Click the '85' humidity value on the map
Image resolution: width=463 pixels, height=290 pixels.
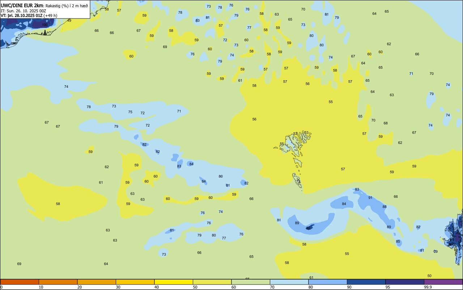[x=398, y=242]
